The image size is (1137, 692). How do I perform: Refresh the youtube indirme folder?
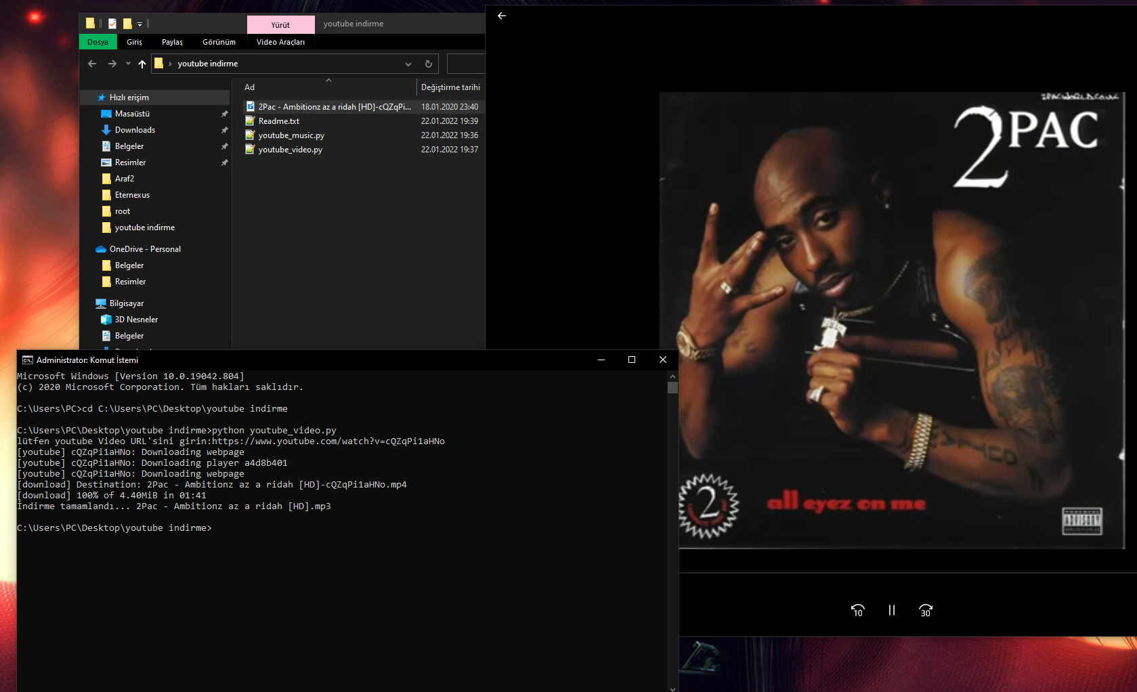[x=428, y=64]
